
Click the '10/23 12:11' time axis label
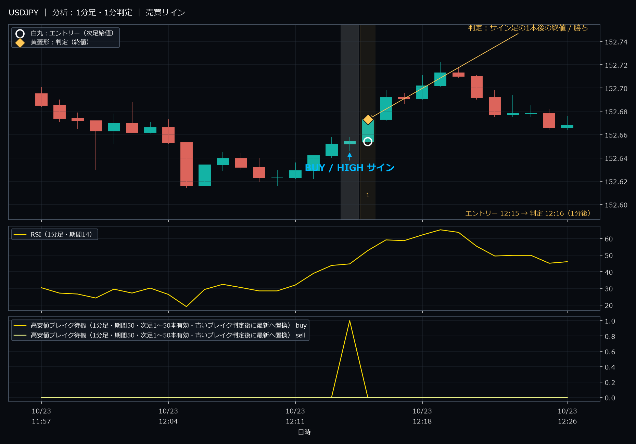point(295,416)
